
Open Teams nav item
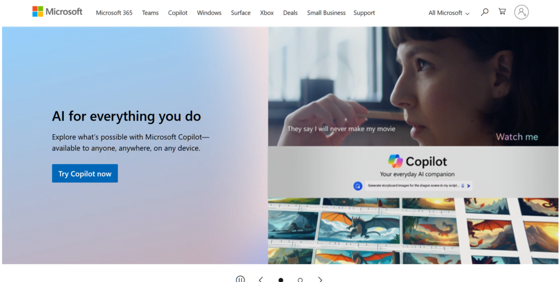point(150,13)
